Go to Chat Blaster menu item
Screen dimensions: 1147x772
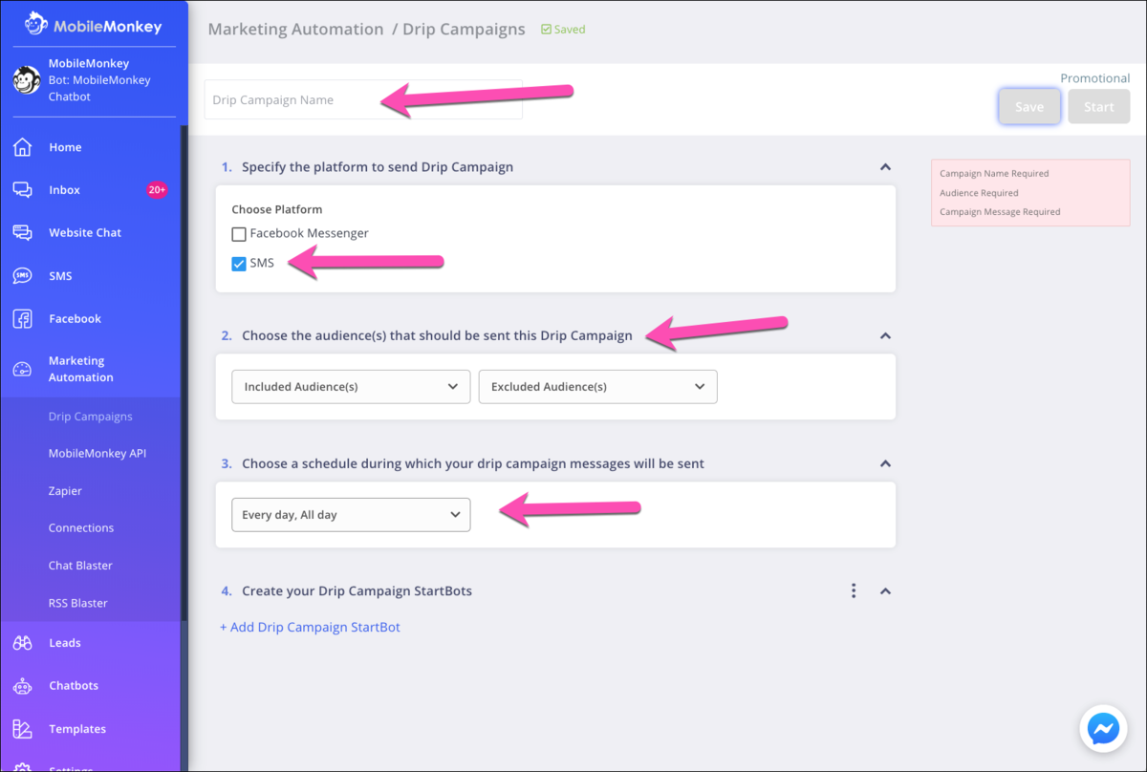(x=80, y=566)
